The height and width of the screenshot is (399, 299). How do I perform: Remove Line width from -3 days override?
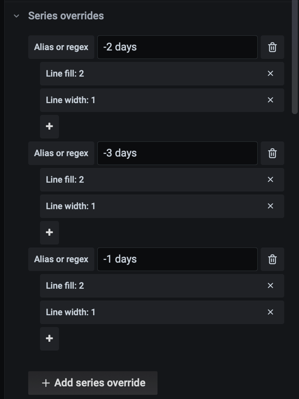[x=270, y=206]
